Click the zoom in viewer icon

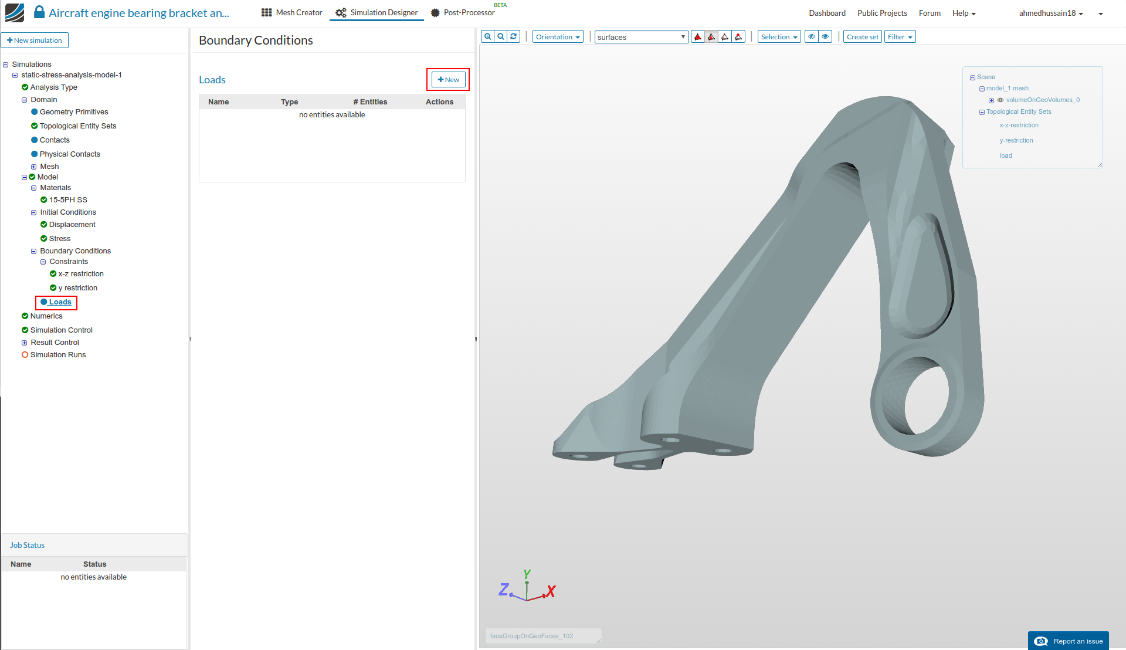pyautogui.click(x=487, y=36)
